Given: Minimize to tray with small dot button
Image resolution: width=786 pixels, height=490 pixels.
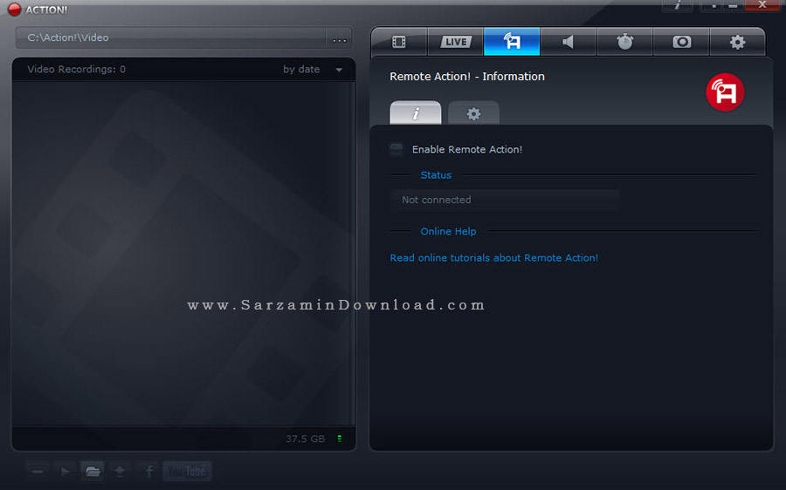Looking at the screenshot, I should coord(714,5).
